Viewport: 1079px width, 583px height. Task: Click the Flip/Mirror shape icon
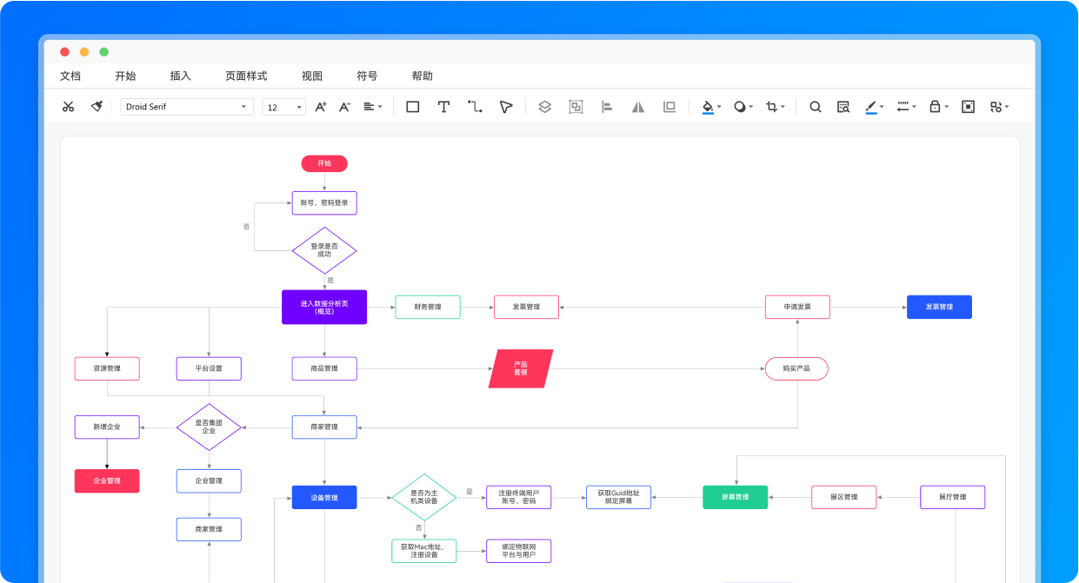coord(639,106)
